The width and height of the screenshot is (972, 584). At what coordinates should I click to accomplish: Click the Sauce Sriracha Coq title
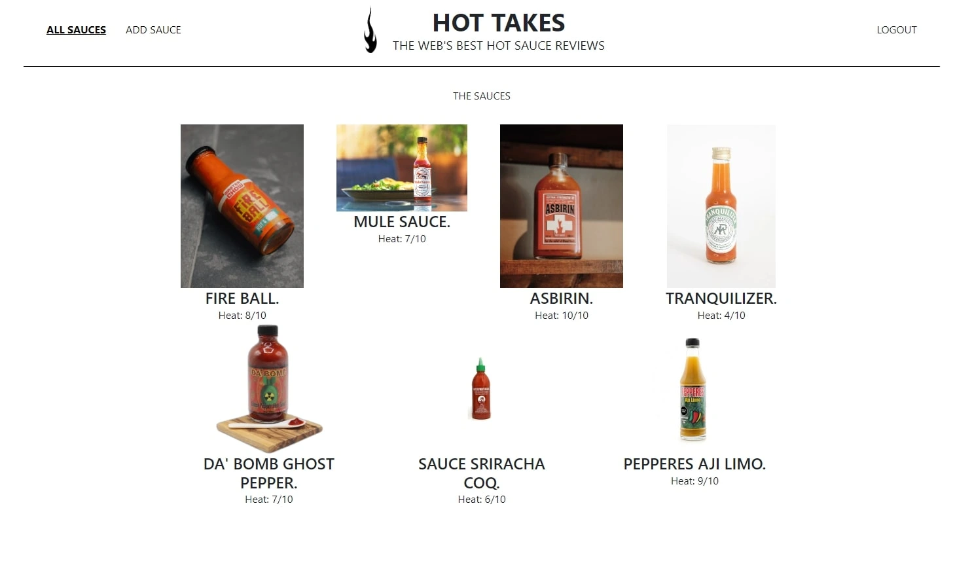click(x=482, y=473)
